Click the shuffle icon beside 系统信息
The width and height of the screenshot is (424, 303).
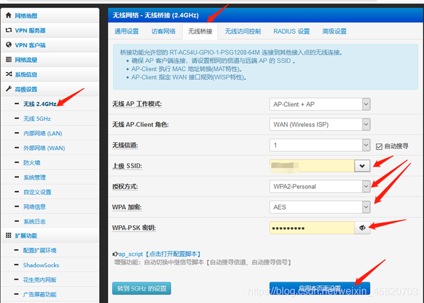(9, 74)
